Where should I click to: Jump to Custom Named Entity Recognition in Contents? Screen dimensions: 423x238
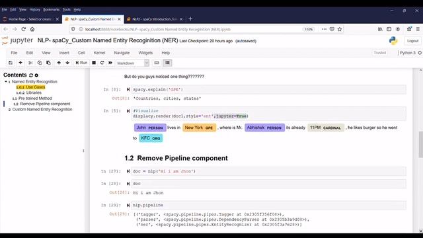coord(40,110)
